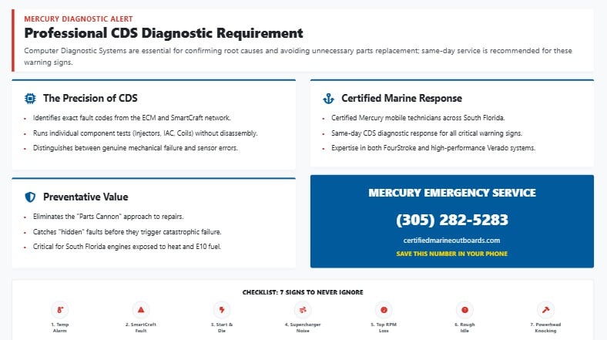Viewport: 607px width, 340px height.
Task: Select the SmartCraft Fault warning icon
Action: [x=141, y=310]
